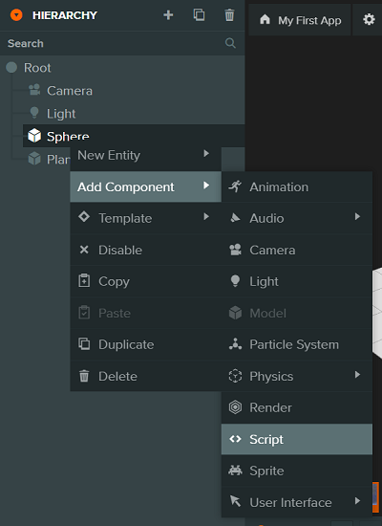Screen dimensions: 382x526
Task: Open the My First App project link
Action: coord(309,20)
